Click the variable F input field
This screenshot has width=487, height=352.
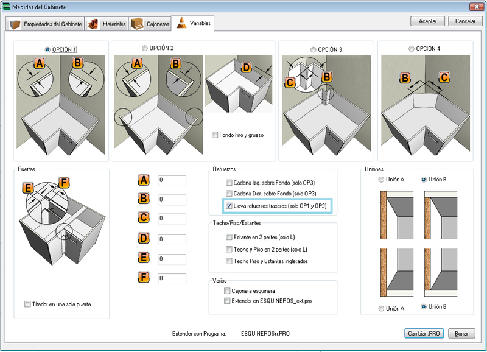[172, 279]
